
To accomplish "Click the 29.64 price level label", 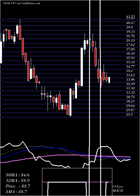I will coord(130,106).
